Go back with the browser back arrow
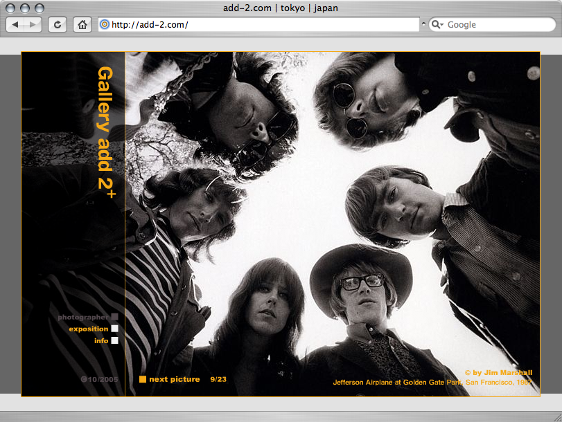Screen dimensions: 562x422 tap(15, 25)
